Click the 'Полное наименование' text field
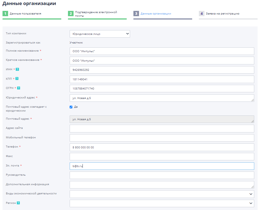Screen dimensions: 259x210 161,51
